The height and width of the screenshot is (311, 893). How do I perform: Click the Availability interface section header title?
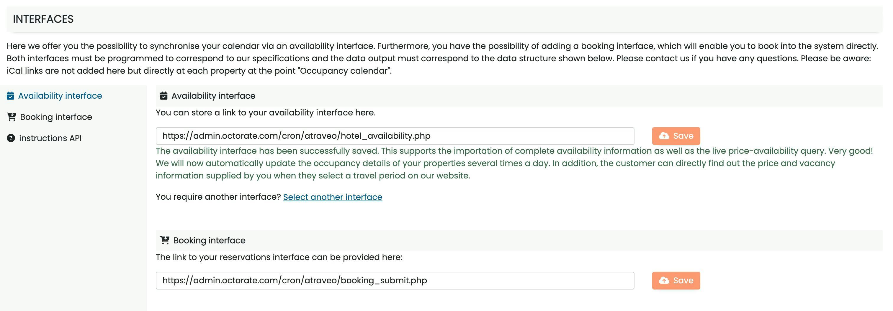click(213, 96)
